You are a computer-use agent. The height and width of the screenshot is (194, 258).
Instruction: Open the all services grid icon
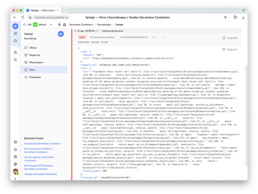[15, 33]
